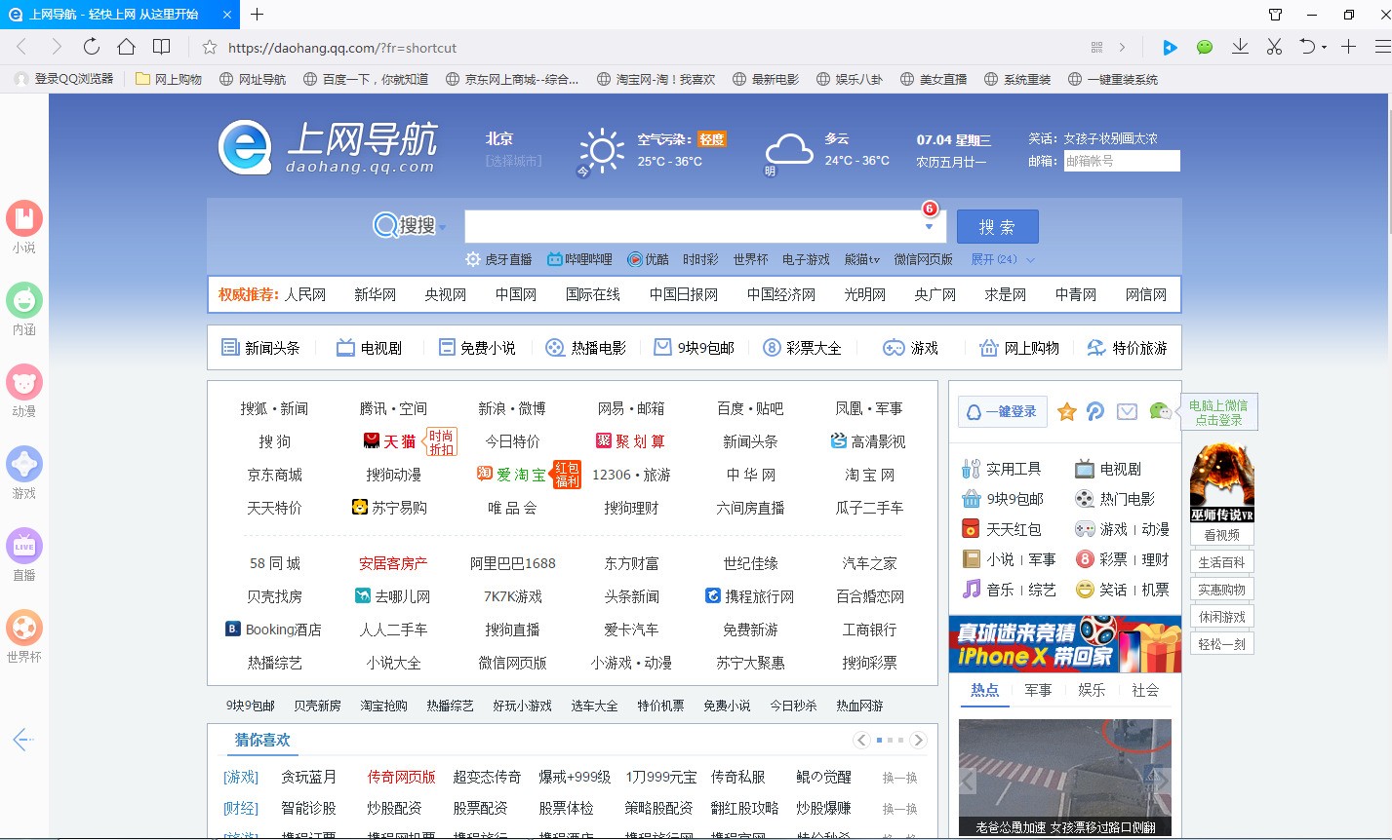
Task: Click the WeChat 微信 icon near 一键登录
Action: (x=1161, y=411)
